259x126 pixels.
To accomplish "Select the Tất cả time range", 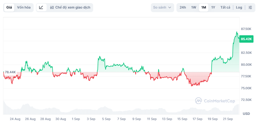I will [225, 8].
